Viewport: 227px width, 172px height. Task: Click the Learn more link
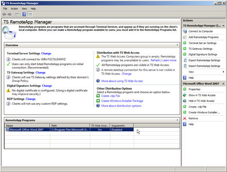point(169,60)
